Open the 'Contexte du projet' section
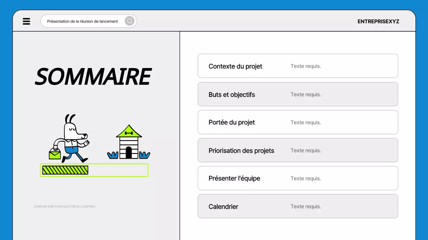 pyautogui.click(x=235, y=66)
